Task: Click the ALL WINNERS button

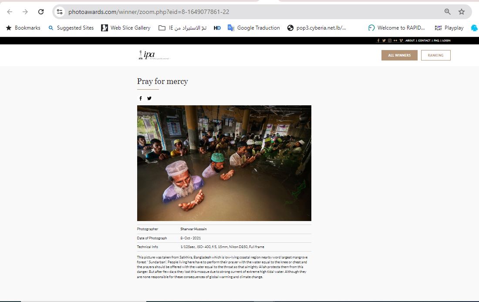Action: click(x=399, y=55)
